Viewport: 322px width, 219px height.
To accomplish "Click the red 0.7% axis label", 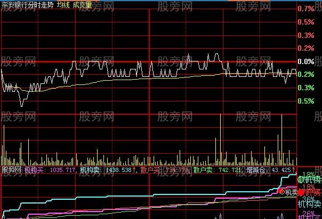I will point(305,9).
